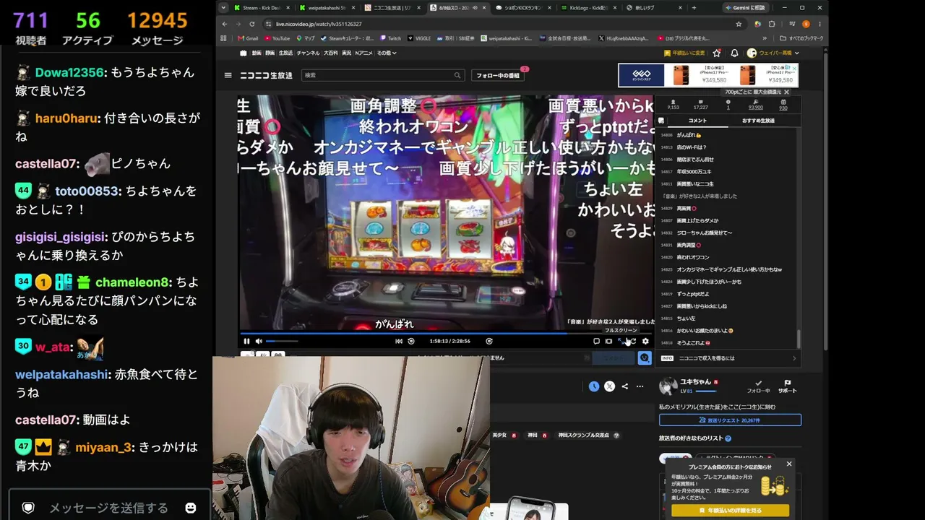
Task: Open the すべてのブックマーク folder
Action: point(802,38)
